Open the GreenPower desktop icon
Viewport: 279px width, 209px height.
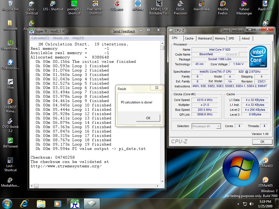(10, 45)
